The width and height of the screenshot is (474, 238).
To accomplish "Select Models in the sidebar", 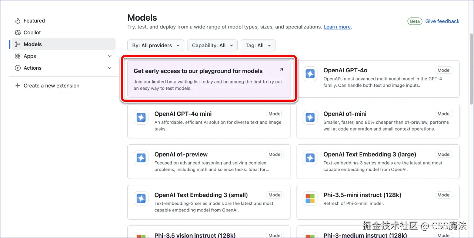I will pyautogui.click(x=33, y=44).
